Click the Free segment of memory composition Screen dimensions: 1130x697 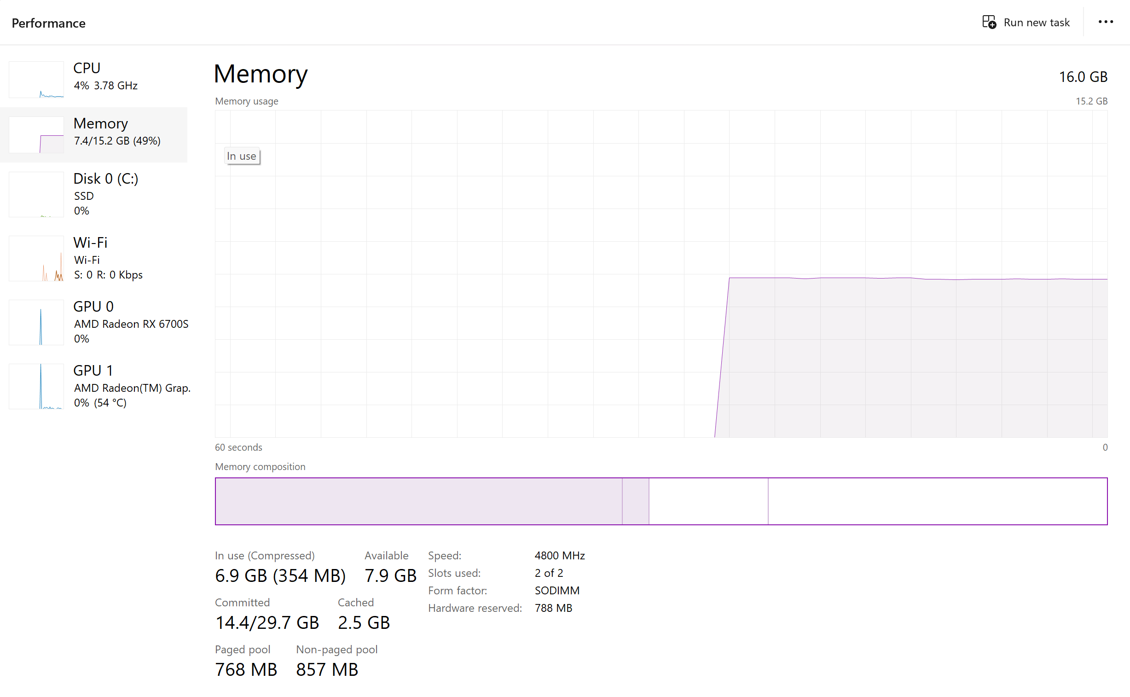tap(937, 501)
